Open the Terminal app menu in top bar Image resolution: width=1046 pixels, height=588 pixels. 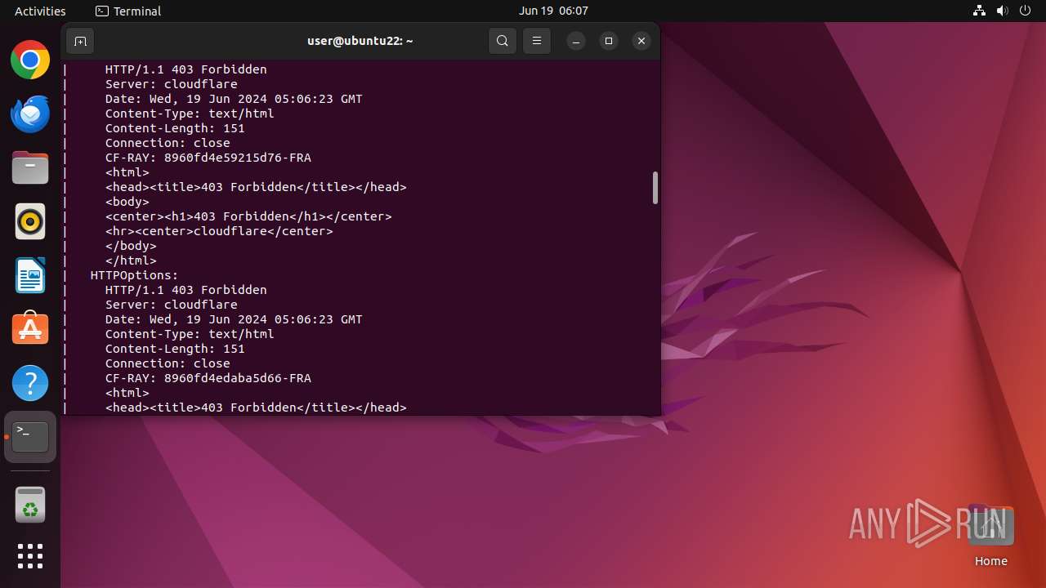[x=128, y=11]
